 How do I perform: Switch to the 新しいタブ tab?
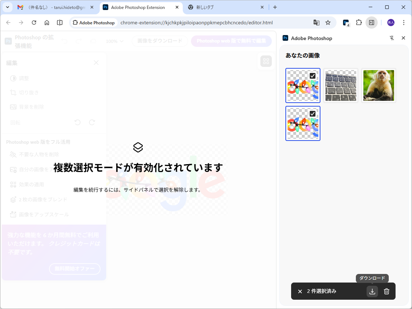(204, 7)
